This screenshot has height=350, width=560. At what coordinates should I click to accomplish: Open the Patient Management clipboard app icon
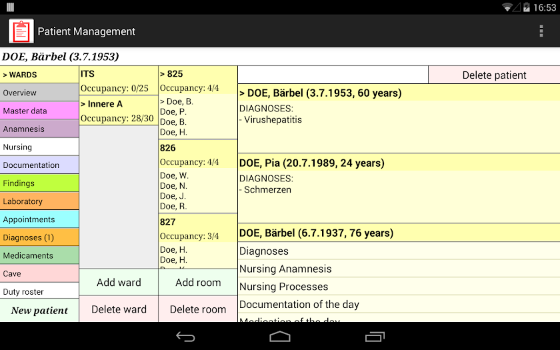pos(21,31)
